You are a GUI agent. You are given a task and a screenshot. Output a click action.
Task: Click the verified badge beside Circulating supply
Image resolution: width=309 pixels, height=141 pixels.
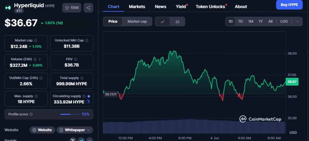pyautogui.click(x=89, y=96)
